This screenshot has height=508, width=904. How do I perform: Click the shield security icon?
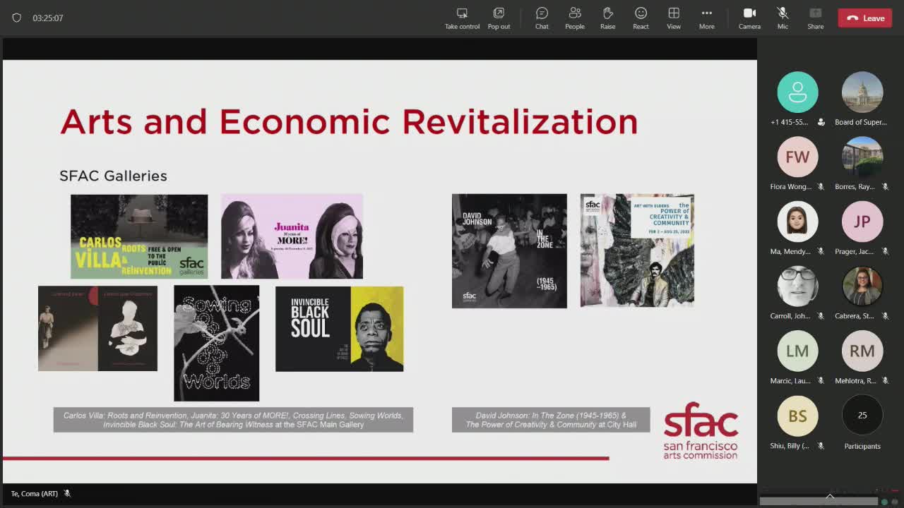(x=17, y=18)
